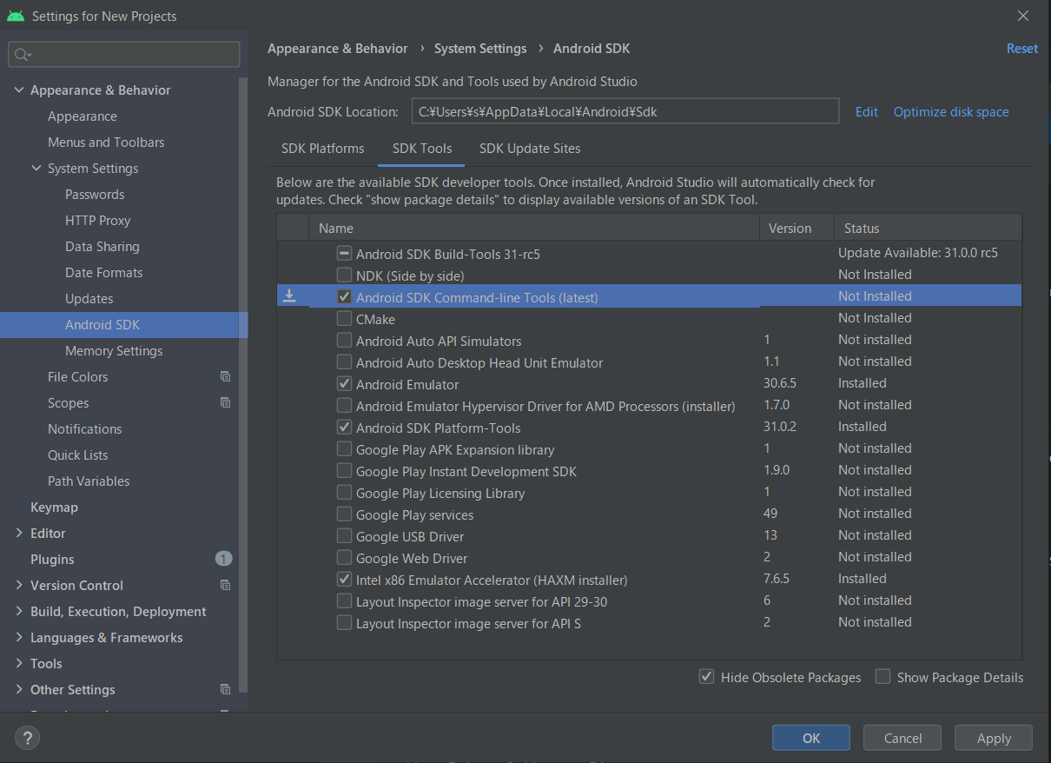Check Google Play Licensing Library
Image resolution: width=1051 pixels, height=763 pixels.
(x=345, y=493)
